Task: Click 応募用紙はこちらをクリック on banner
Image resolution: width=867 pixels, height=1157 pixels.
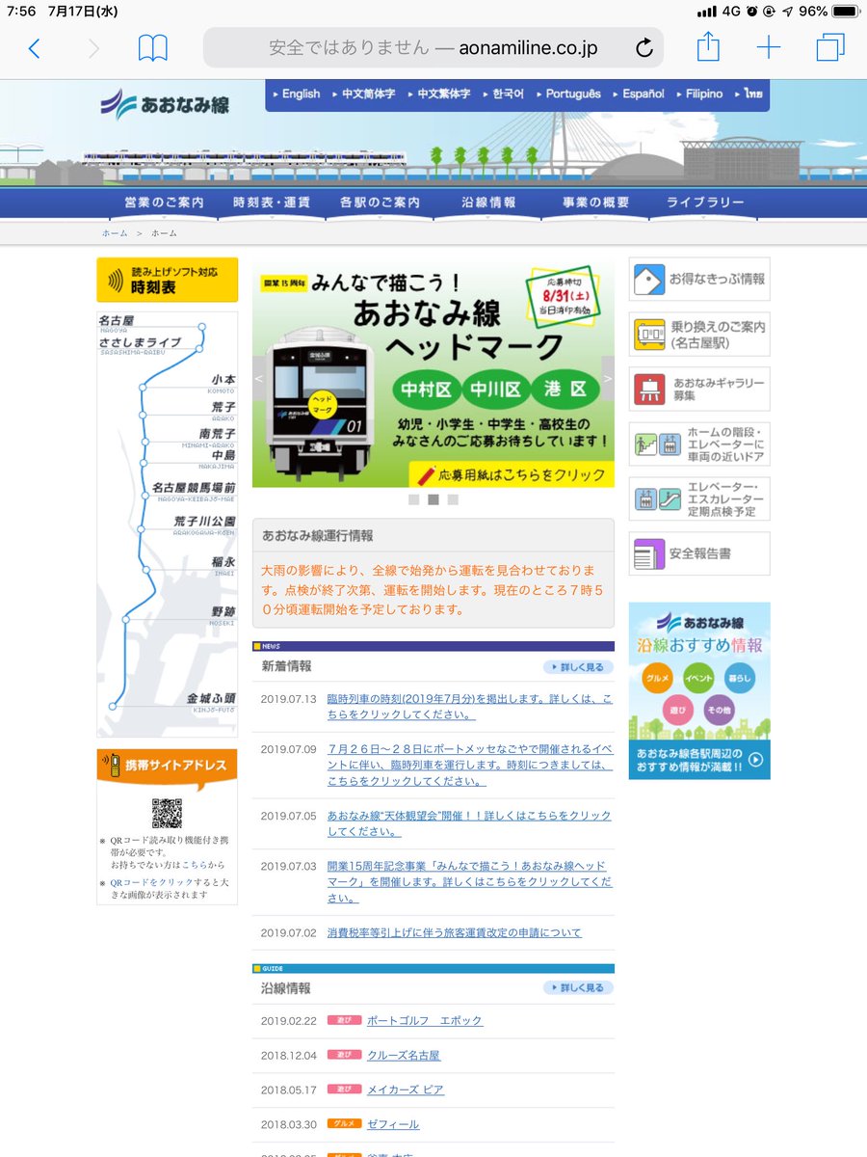Action: tap(512, 474)
